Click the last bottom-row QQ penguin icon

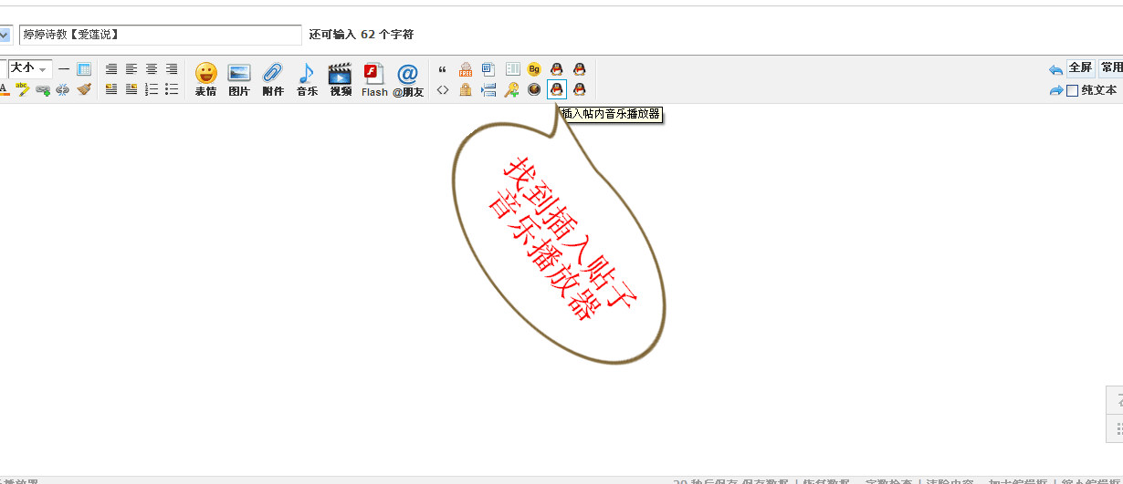[579, 89]
